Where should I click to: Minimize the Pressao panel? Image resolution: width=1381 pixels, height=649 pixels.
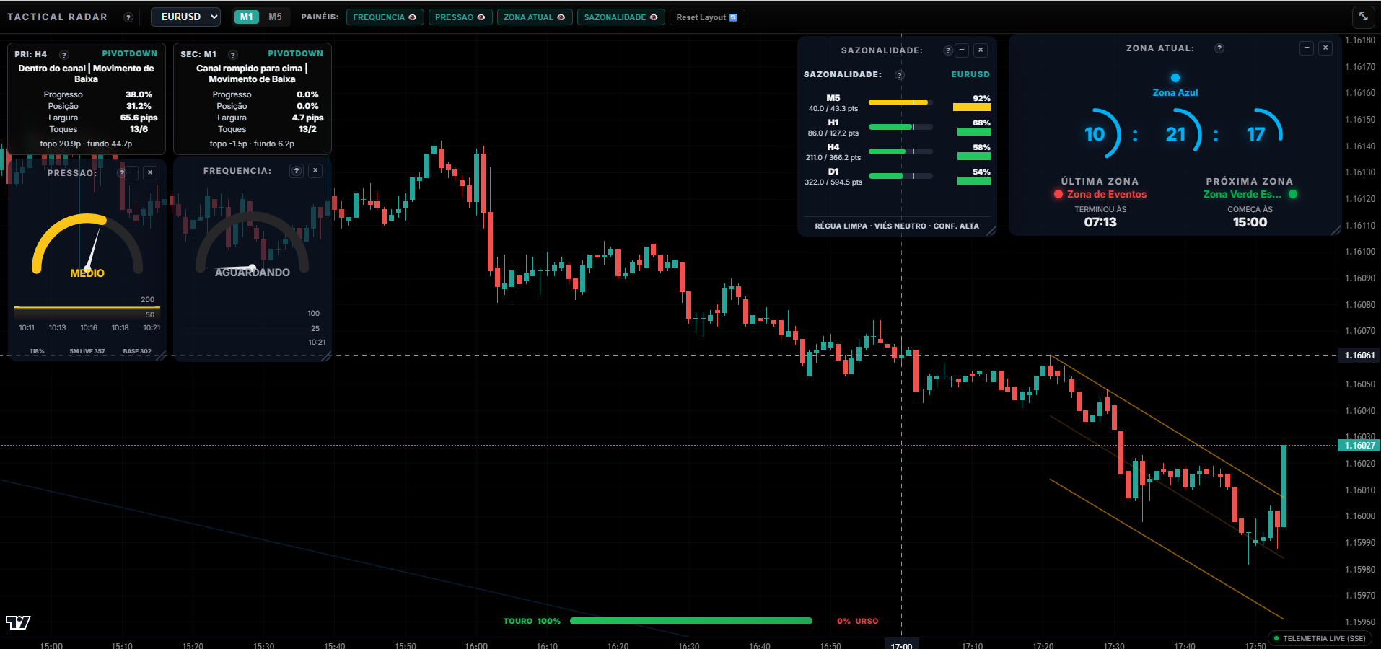tap(132, 172)
